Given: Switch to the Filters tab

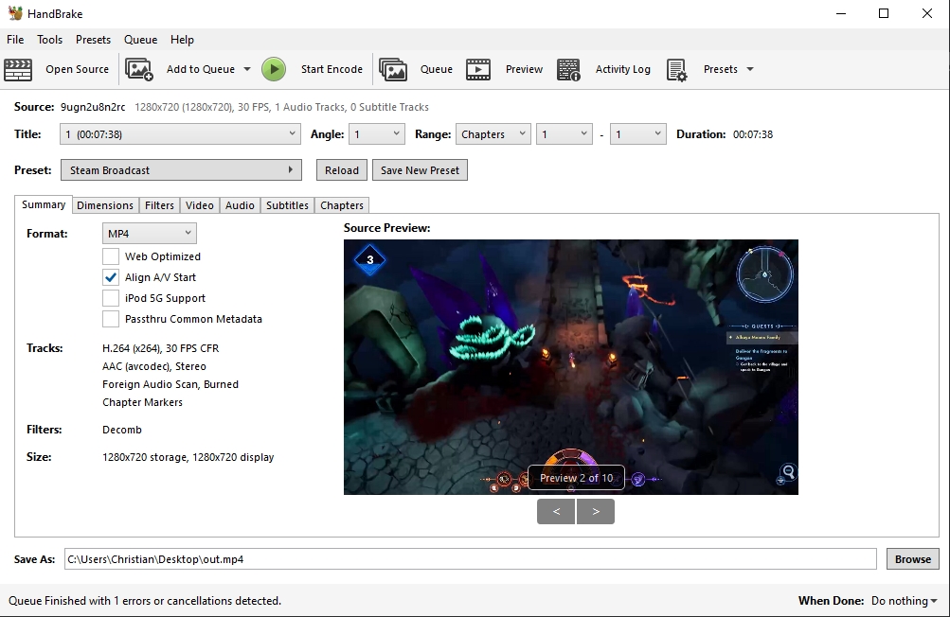Looking at the screenshot, I should [159, 205].
